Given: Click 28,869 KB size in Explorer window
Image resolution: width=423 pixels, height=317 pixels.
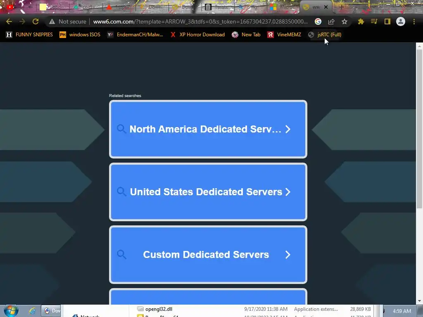Looking at the screenshot, I should click(360, 309).
